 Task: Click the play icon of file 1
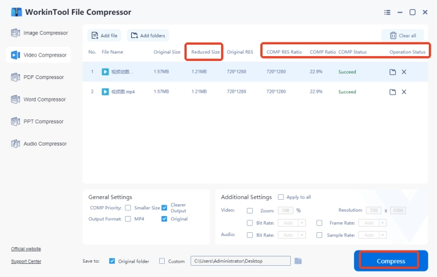[x=105, y=72]
